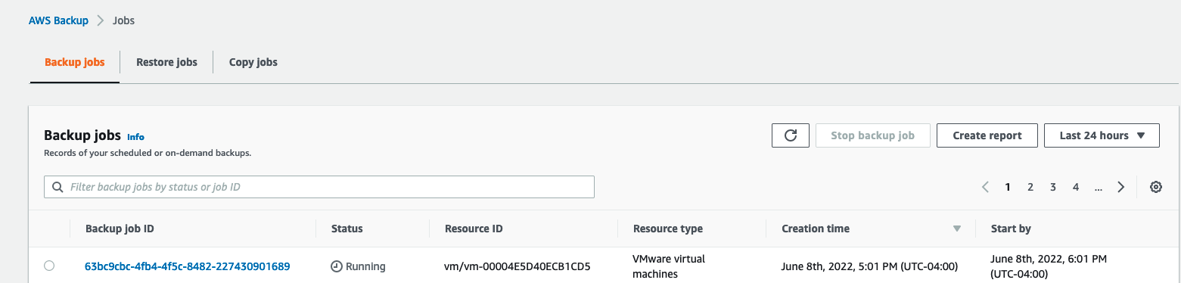Viewport: 1181px width, 283px height.
Task: Click the Status column header
Action: 347,229
